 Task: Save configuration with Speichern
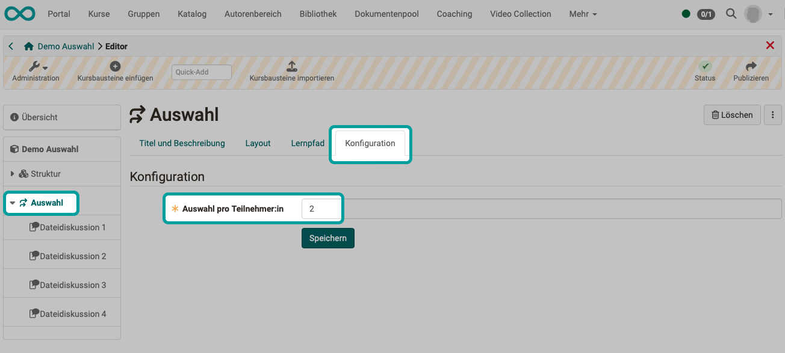(327, 238)
